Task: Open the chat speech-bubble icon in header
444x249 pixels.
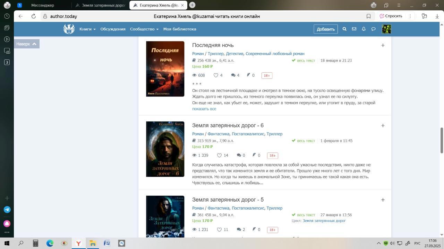Action: point(373,29)
